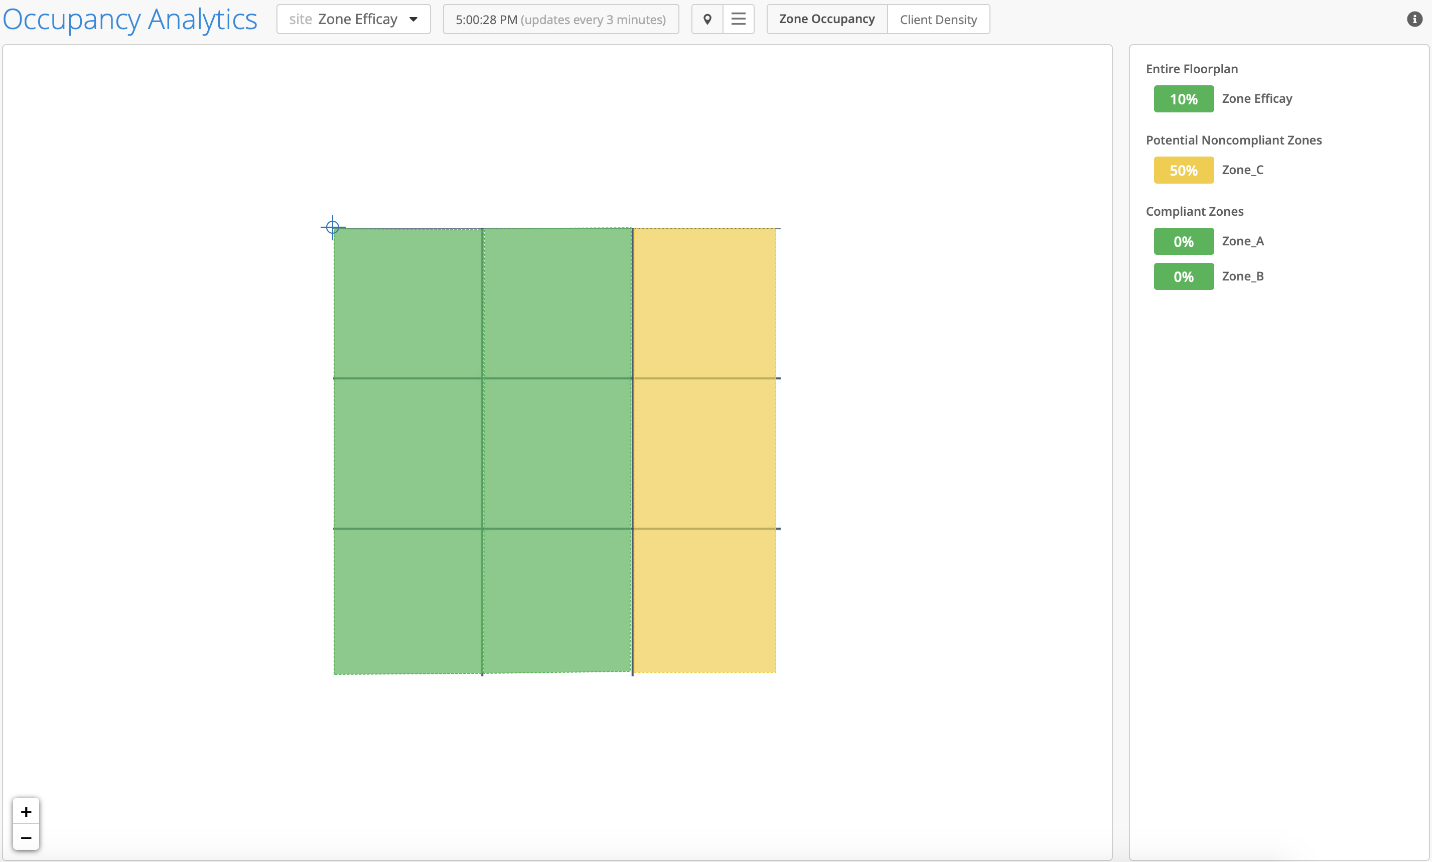This screenshot has width=1432, height=862.
Task: Select Zone_C in noncompliant list
Action: [1242, 170]
